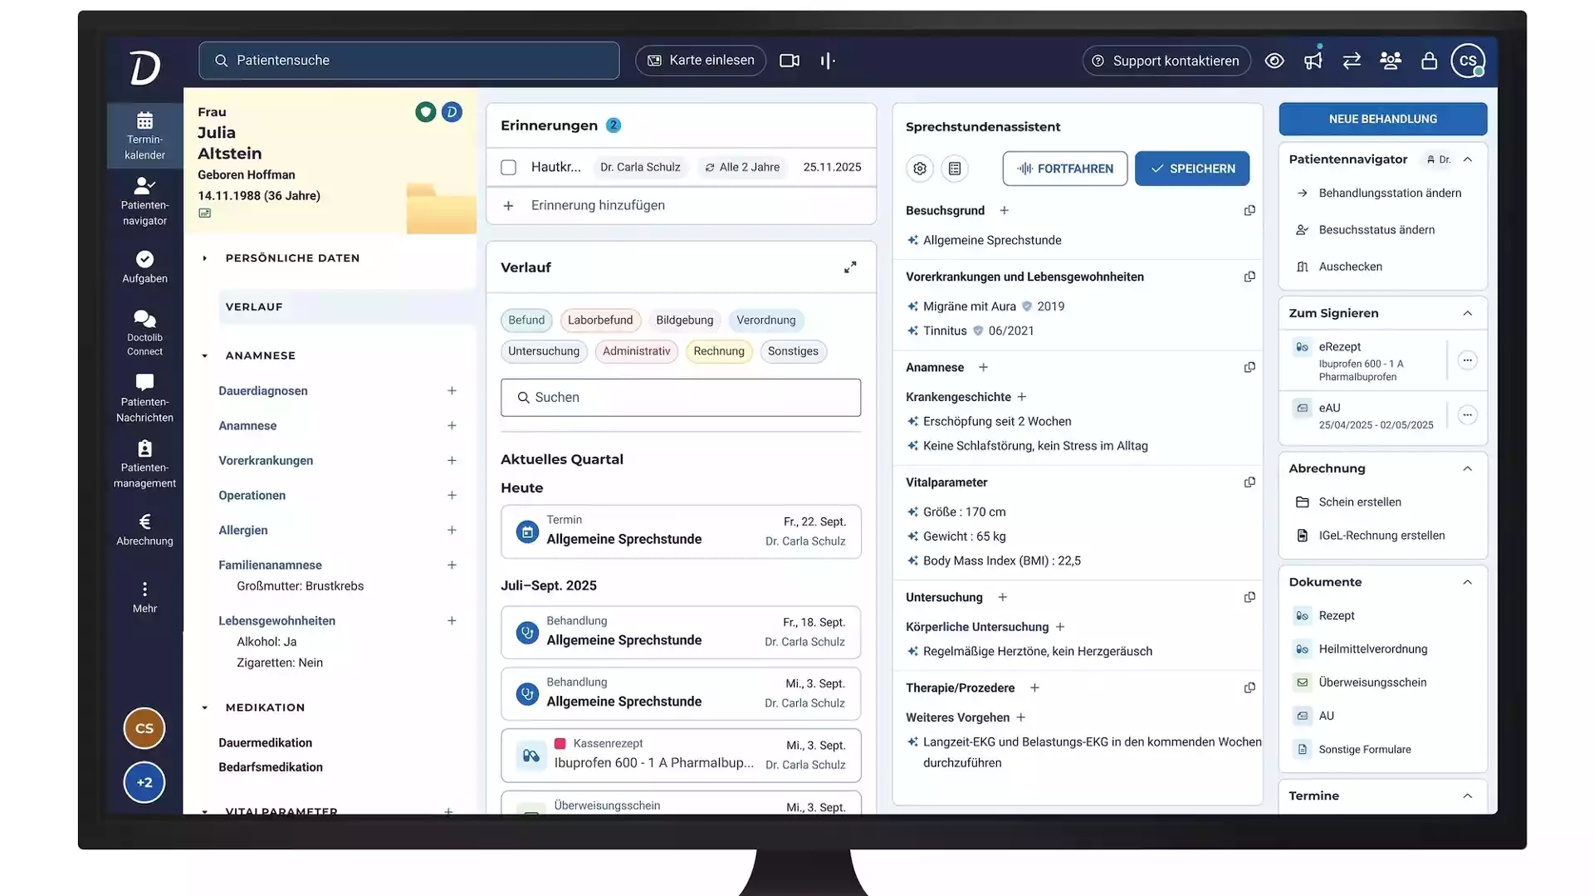Viewport: 1594px width, 896px height.
Task: Click the red Kassenrezept color marker
Action: tap(560, 744)
